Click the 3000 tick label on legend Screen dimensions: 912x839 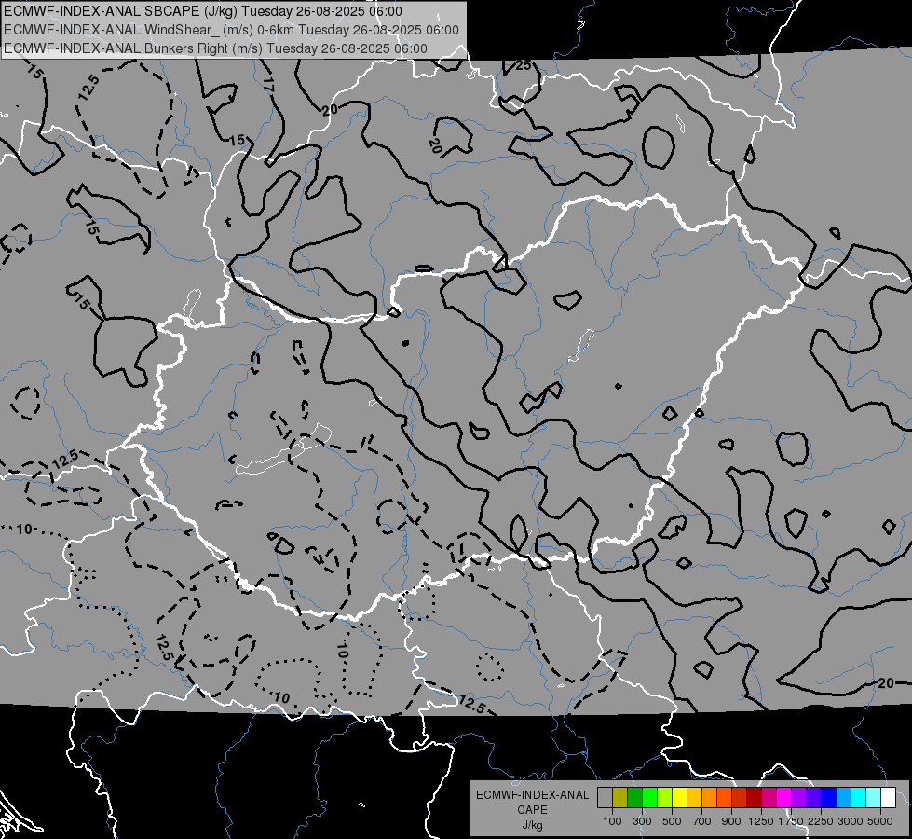tap(851, 821)
